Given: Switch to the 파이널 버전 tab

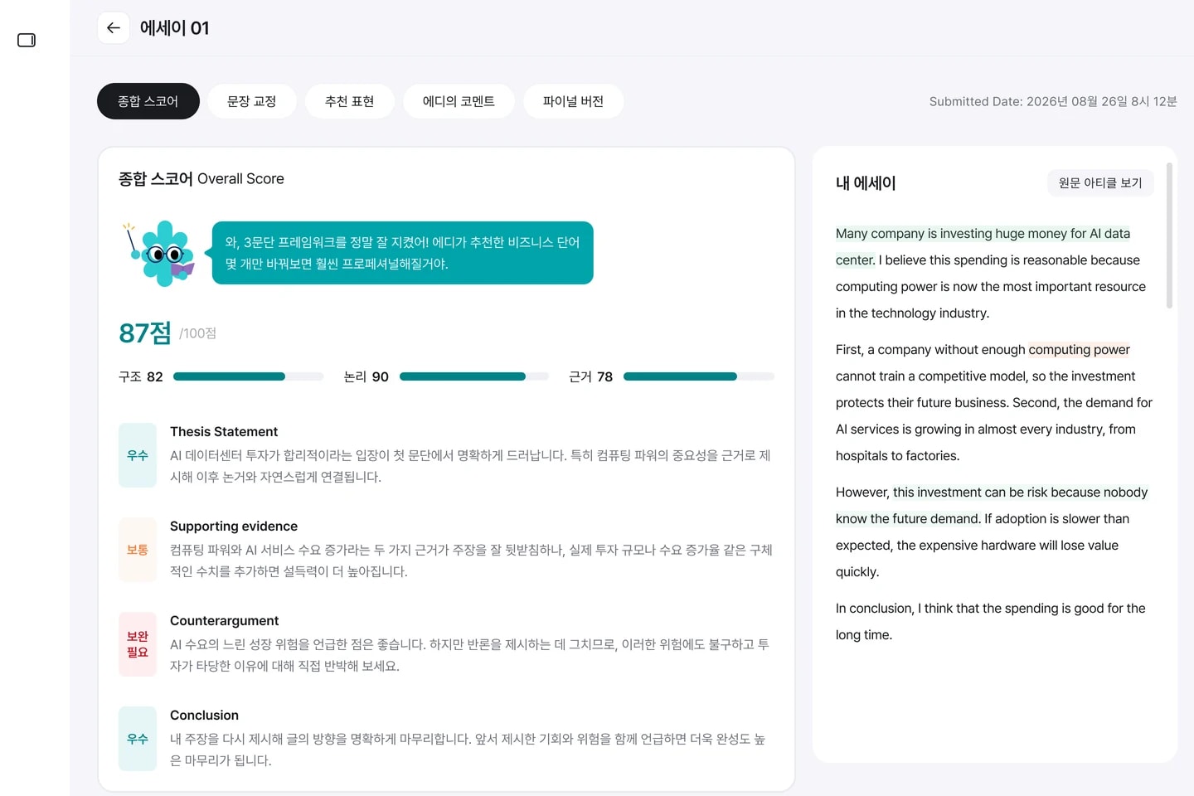Looking at the screenshot, I should coord(574,101).
